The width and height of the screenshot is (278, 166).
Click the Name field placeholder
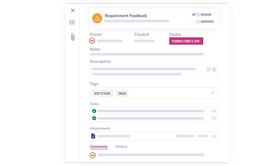[146, 54]
